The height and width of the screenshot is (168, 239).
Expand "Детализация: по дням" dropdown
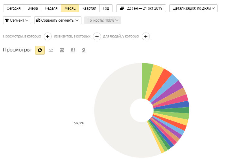(x=193, y=8)
